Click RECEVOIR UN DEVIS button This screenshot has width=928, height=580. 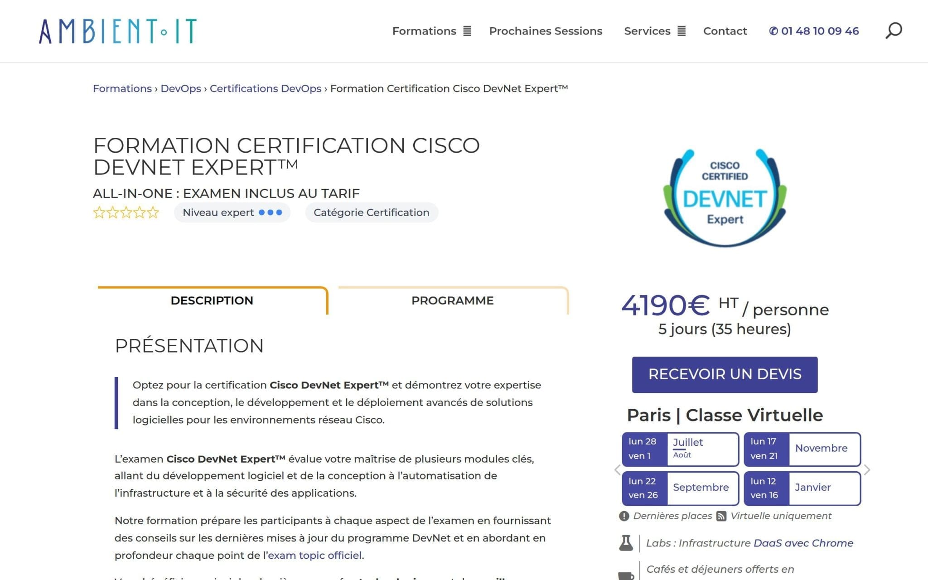[725, 374]
